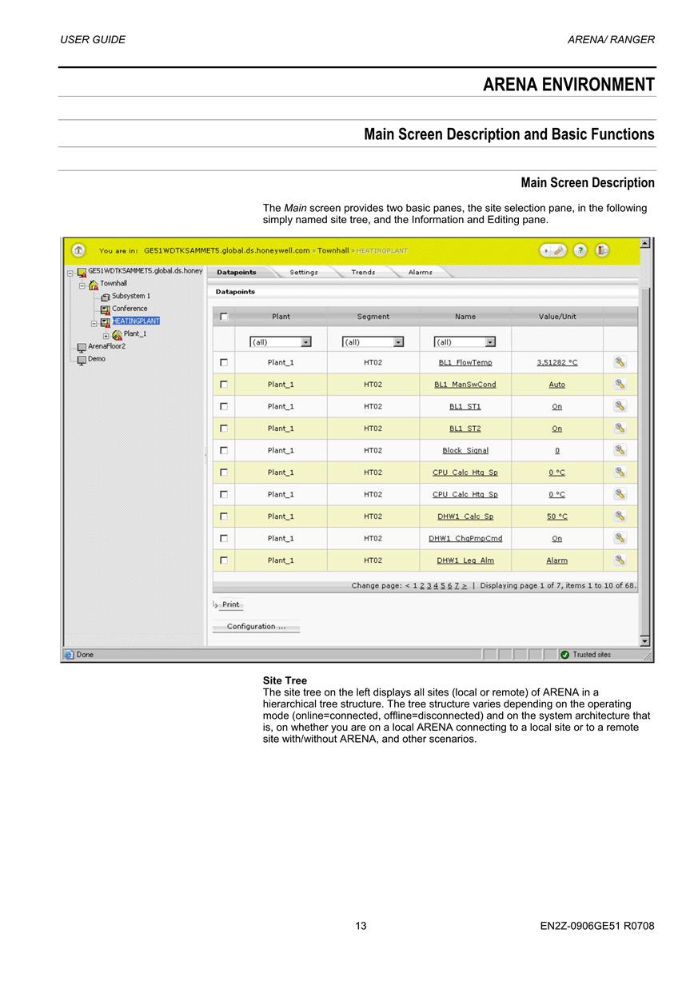Go to page 7 in pagination
Image resolution: width=694 pixels, height=981 pixels.
coord(457,585)
